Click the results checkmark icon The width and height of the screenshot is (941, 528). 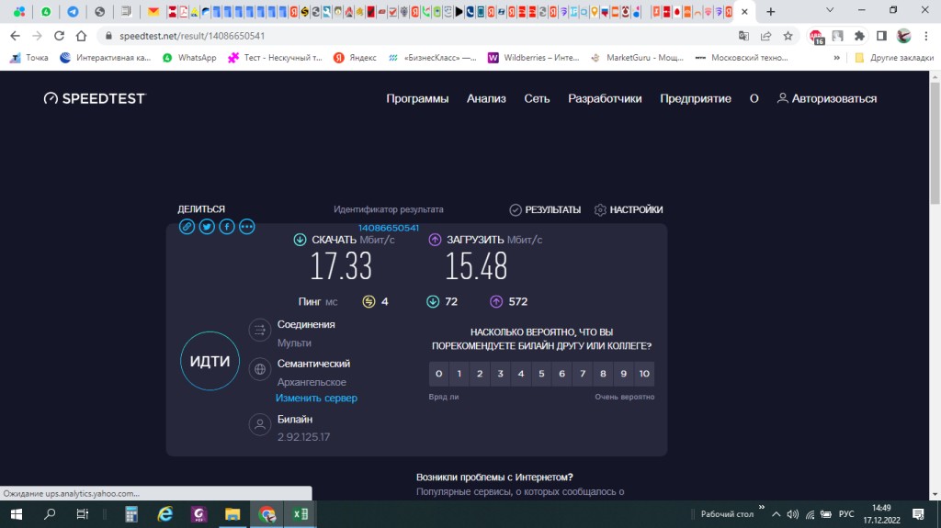click(516, 209)
